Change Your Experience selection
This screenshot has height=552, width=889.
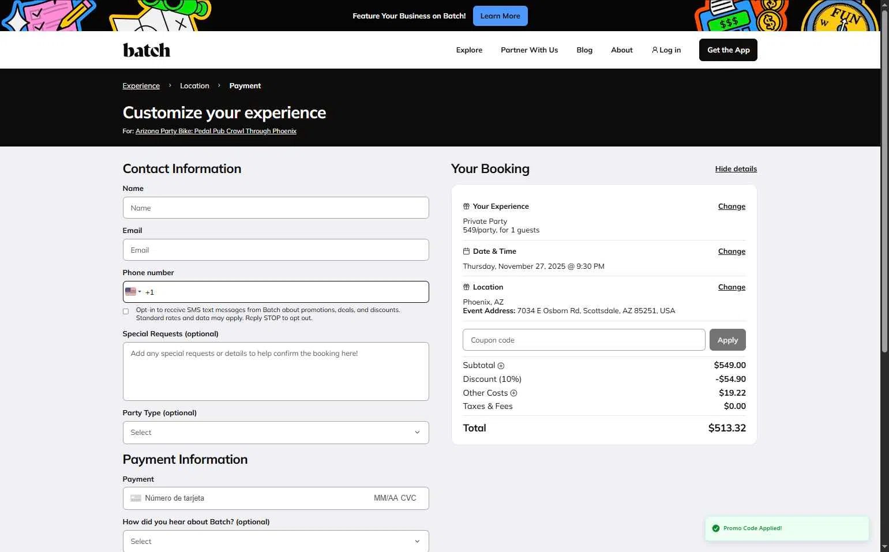pos(732,206)
